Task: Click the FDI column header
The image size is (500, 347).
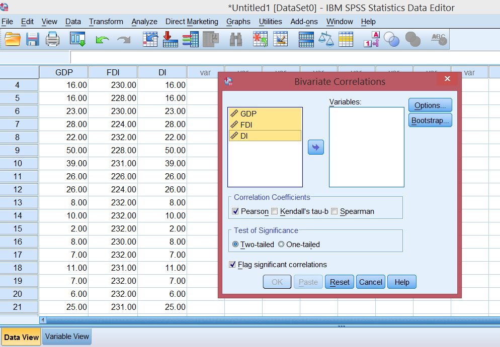Action: 113,72
